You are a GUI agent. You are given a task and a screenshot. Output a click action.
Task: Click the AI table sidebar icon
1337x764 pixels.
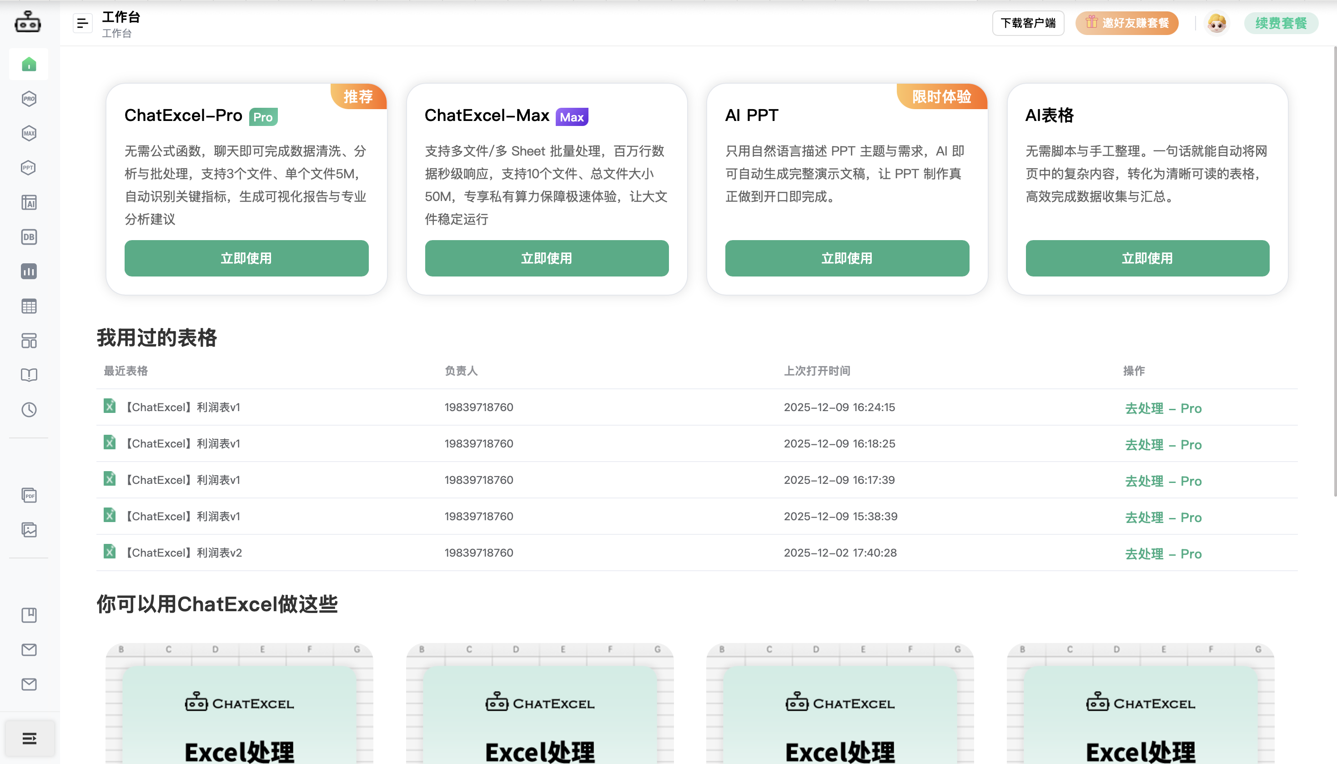coord(29,202)
